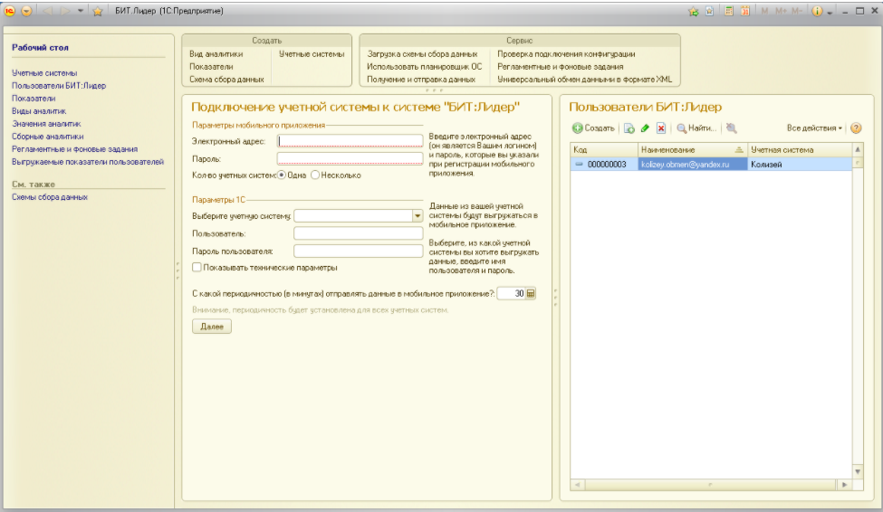Click the orange dropdown circle beside the 1C logo
883x512 pixels.
coord(26,11)
